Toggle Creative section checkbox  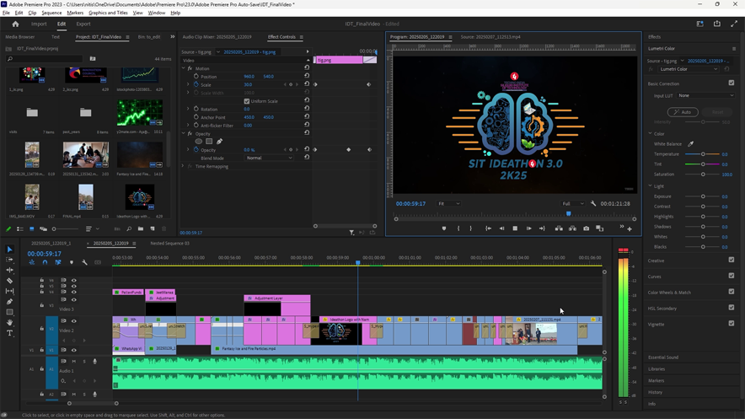click(x=732, y=260)
